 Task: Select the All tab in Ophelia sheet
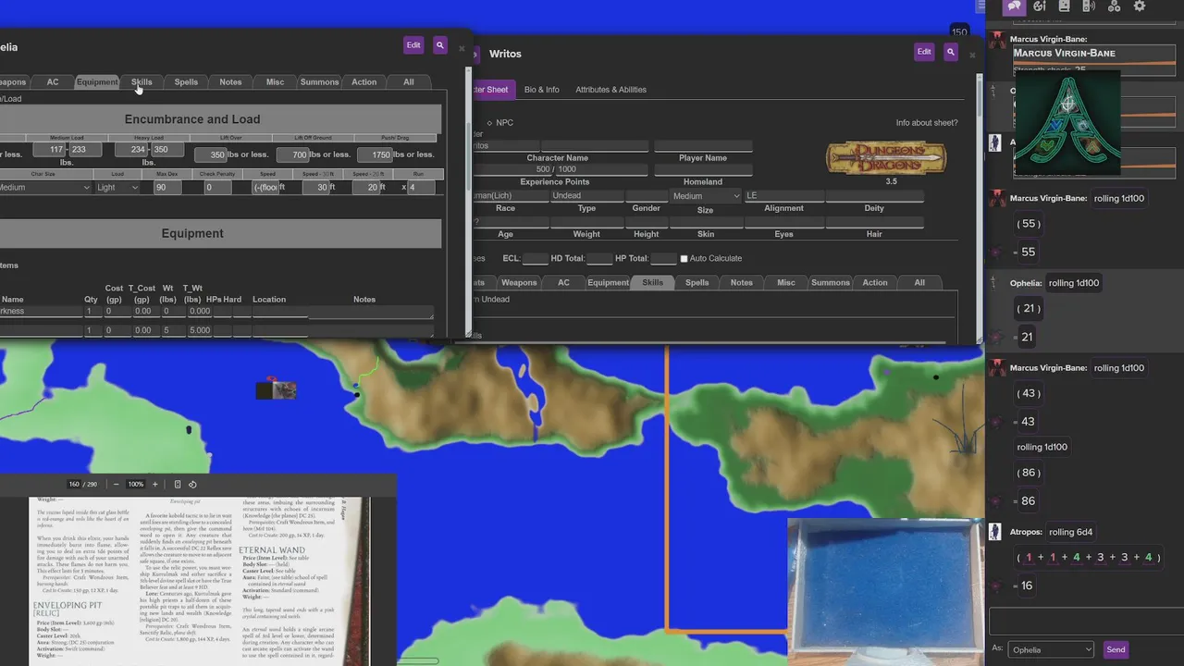(408, 82)
